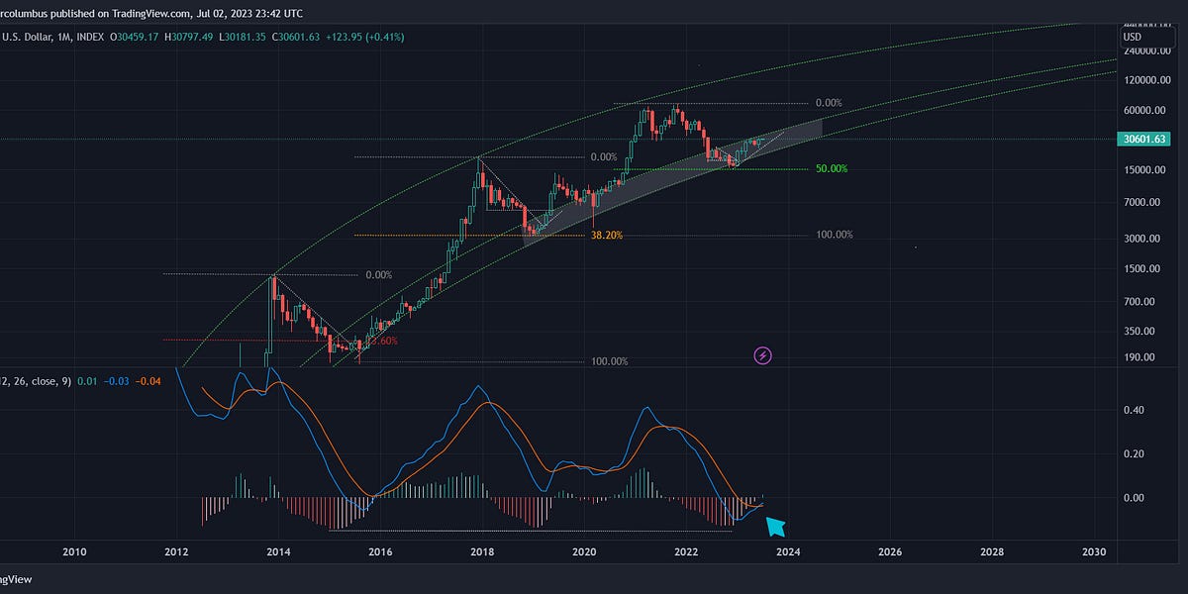Select the year 2024 on the time axis
Image resolution: width=1188 pixels, height=594 pixels.
pos(788,552)
